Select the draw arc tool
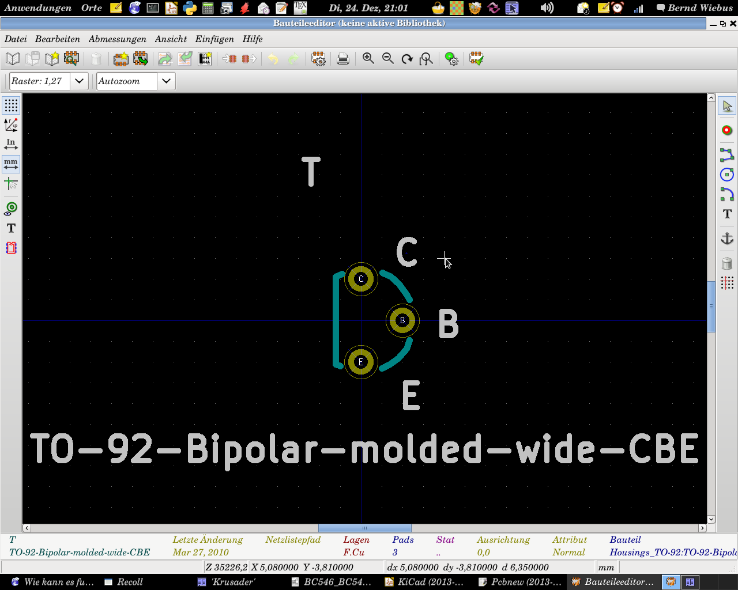The width and height of the screenshot is (738, 590). point(727,194)
